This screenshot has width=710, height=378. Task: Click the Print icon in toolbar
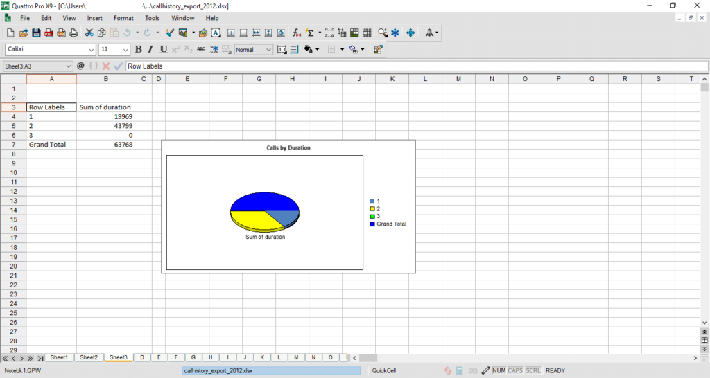(73, 33)
